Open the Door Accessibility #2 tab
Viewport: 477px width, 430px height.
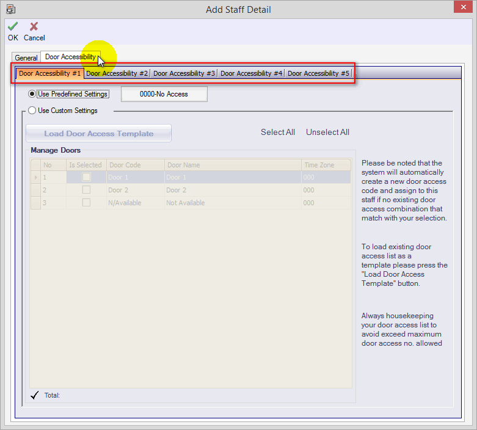pyautogui.click(x=117, y=73)
